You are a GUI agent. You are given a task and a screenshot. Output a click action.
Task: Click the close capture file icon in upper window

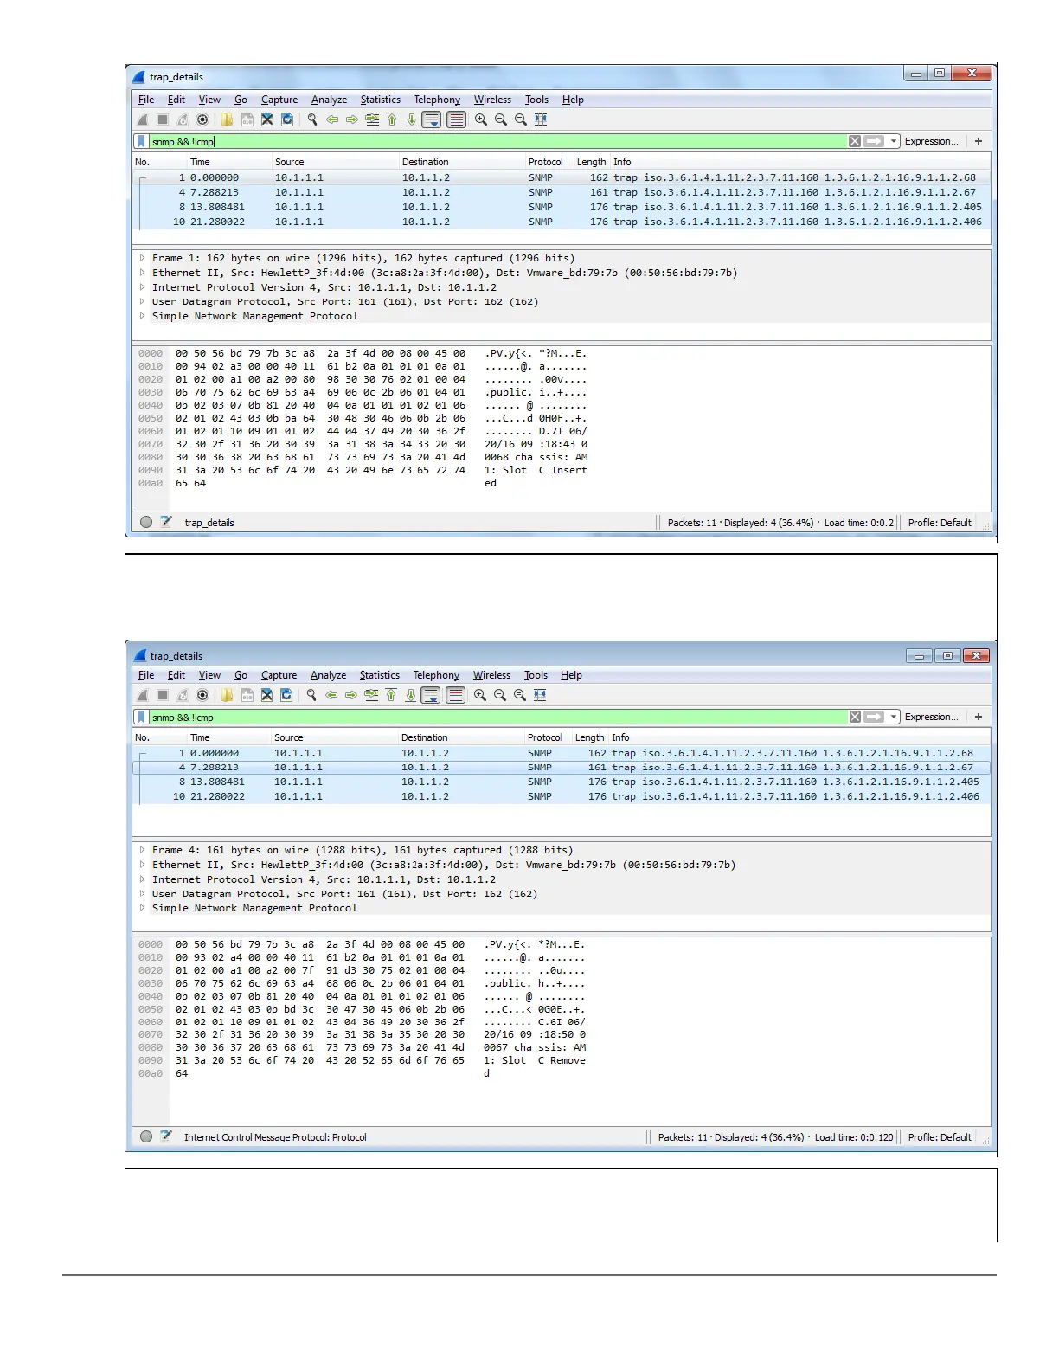coord(267,119)
